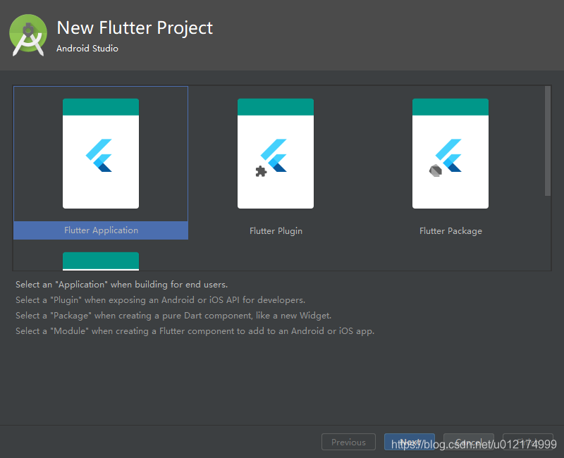Click the 'Select a "Package"' description line

tap(173, 315)
